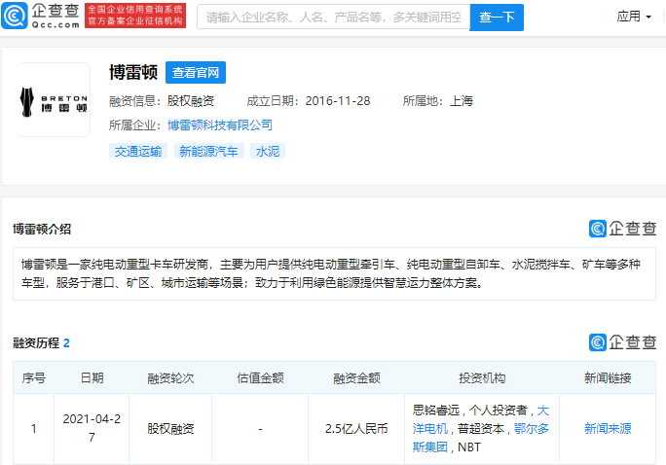The height and width of the screenshot is (465, 666).
Task: Select the 交通运输 tag
Action: (x=138, y=151)
